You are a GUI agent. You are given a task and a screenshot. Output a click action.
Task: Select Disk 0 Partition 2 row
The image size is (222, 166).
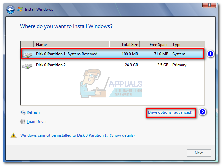[113, 65]
